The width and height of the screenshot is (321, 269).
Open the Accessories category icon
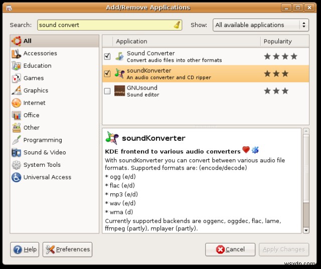click(17, 54)
